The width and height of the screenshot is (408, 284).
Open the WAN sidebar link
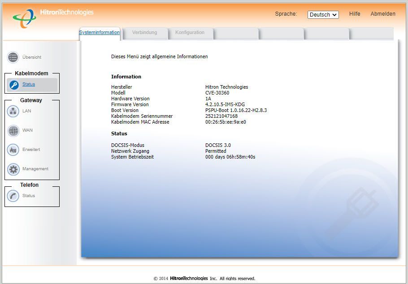click(28, 130)
